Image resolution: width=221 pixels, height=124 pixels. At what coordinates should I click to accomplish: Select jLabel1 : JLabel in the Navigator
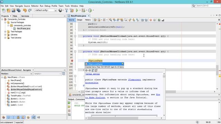tap(17, 105)
